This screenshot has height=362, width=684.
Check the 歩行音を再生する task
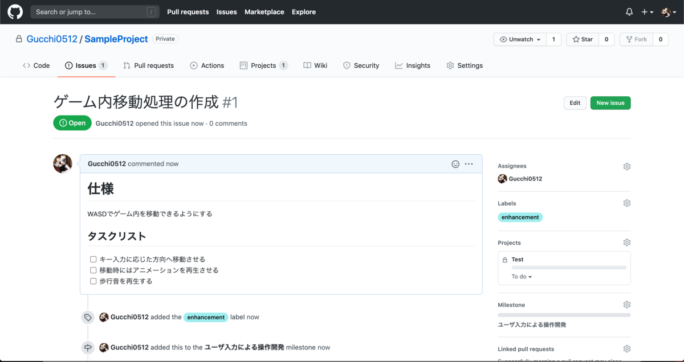coord(93,281)
